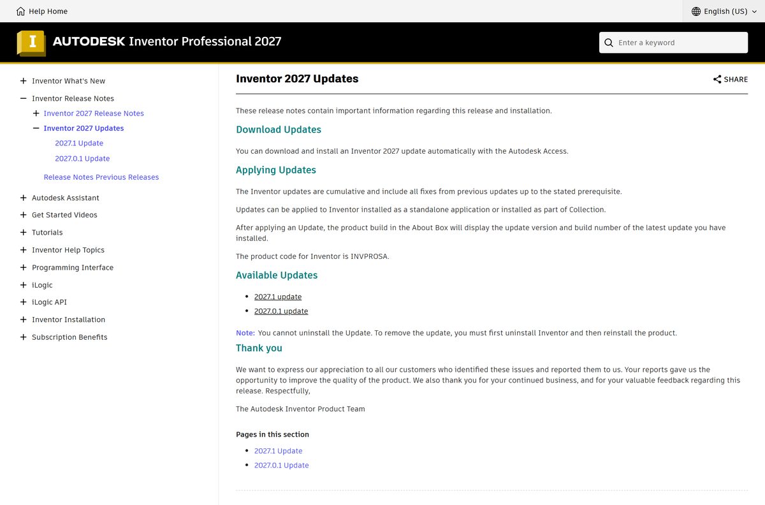Screen dimensions: 765x505
Task: Open iLogic topic in sidebar
Action: (x=42, y=285)
